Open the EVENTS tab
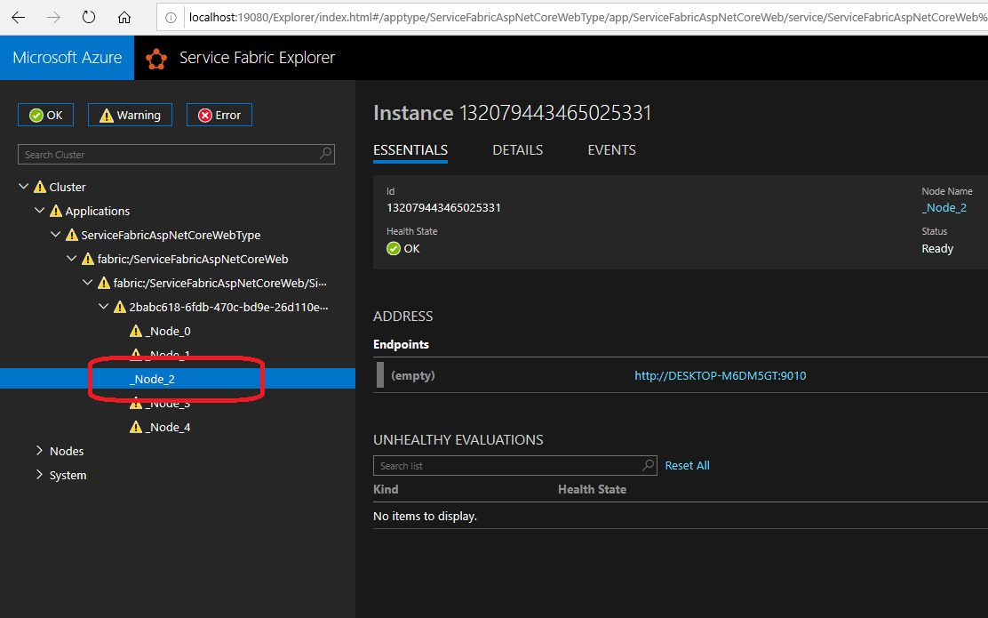The image size is (988, 618). click(612, 150)
